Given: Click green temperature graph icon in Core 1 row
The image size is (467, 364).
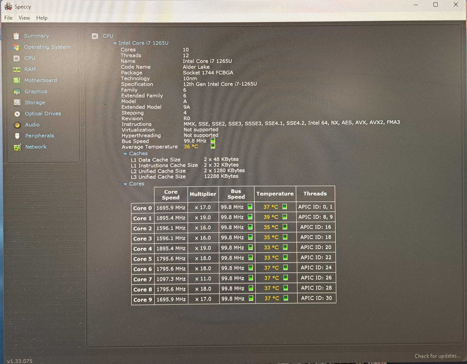Looking at the screenshot, I should click(285, 217).
